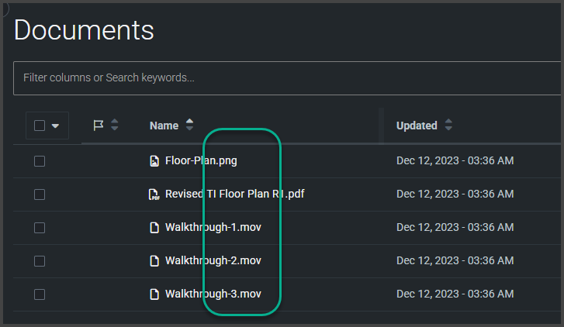Click the PDF icon beside Revised TI Floor Plan
564x327 pixels.
(154, 194)
